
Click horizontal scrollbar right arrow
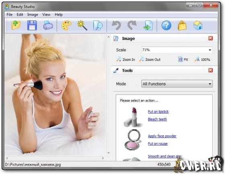103,158
